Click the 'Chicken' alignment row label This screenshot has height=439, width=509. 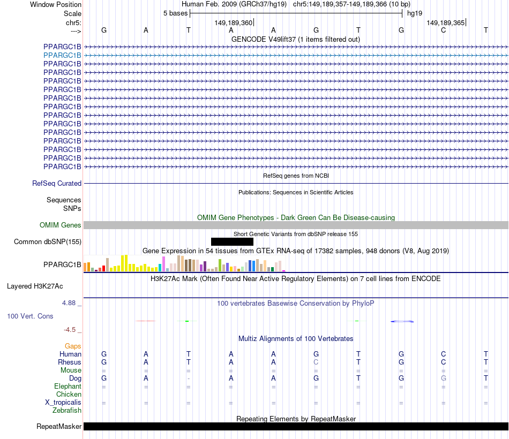tap(69, 394)
